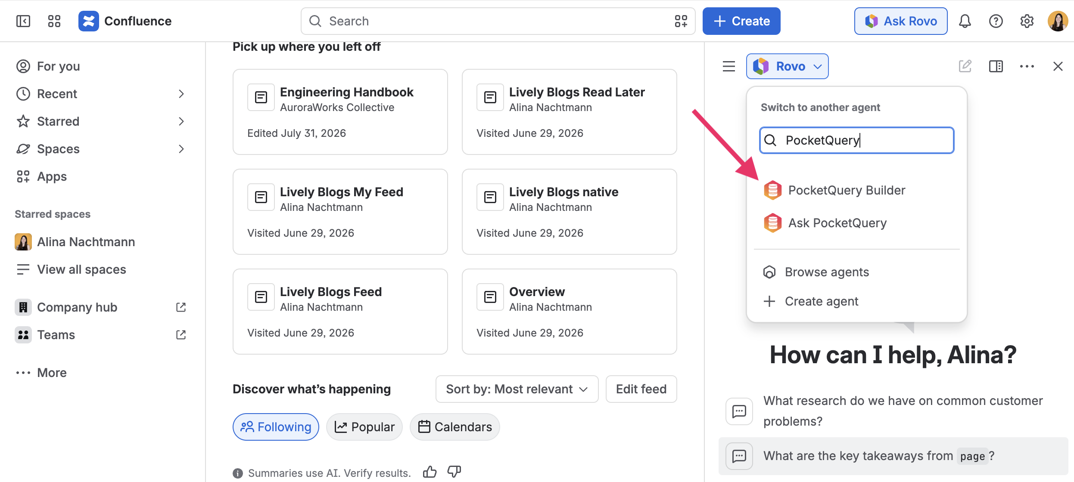Open the Sort by: Most relevant dropdown
The height and width of the screenshot is (482, 1074).
coord(517,389)
